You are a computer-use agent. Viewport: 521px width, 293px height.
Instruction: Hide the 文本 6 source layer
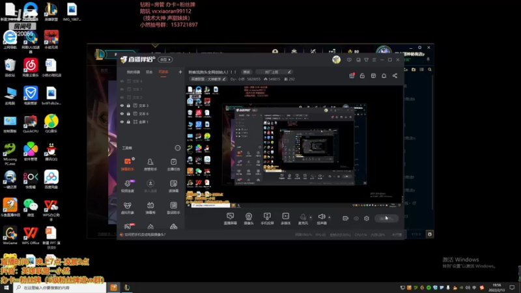[x=122, y=113]
